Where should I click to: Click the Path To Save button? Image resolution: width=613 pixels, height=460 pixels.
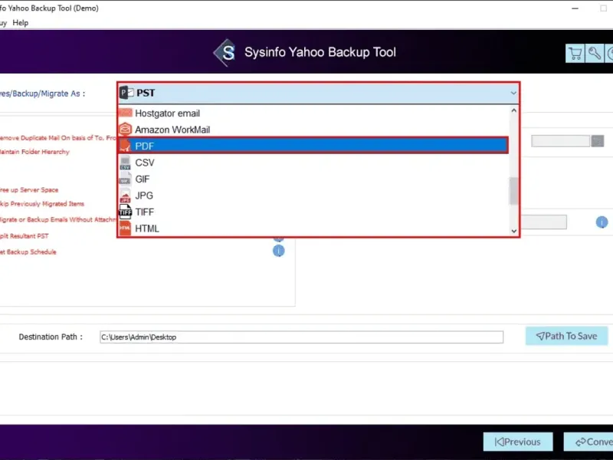(566, 336)
